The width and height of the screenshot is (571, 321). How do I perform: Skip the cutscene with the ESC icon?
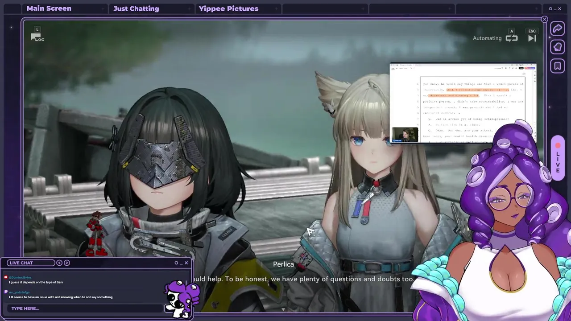tap(532, 38)
